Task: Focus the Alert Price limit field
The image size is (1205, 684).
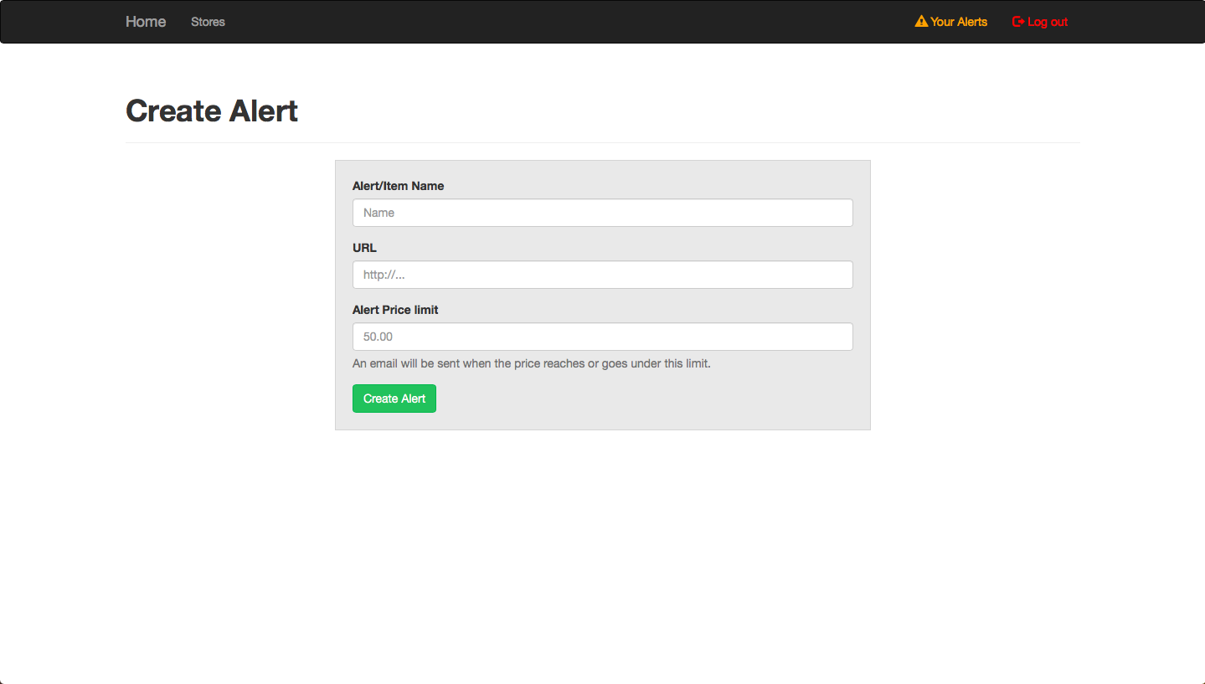Action: (x=602, y=337)
